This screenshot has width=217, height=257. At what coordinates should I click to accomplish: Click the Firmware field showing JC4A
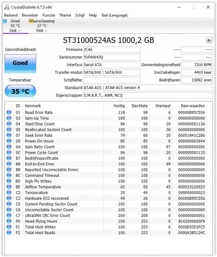(x=112, y=50)
